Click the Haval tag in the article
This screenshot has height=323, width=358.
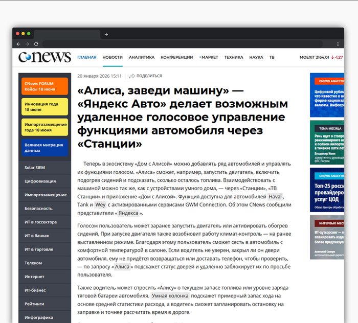click(x=275, y=196)
